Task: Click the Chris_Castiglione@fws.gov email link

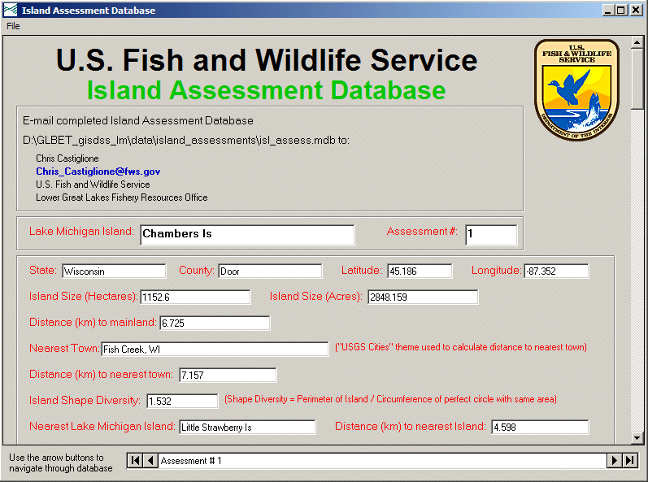Action: point(98,172)
